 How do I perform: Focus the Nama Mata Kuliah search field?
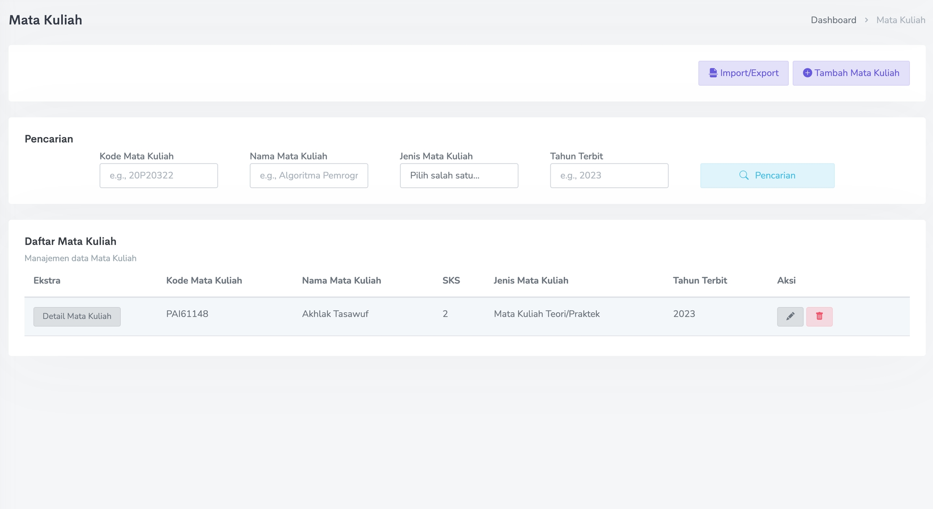(309, 176)
